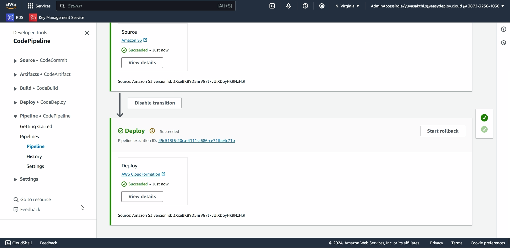
Task: Open pipeline History
Action: coord(34,156)
